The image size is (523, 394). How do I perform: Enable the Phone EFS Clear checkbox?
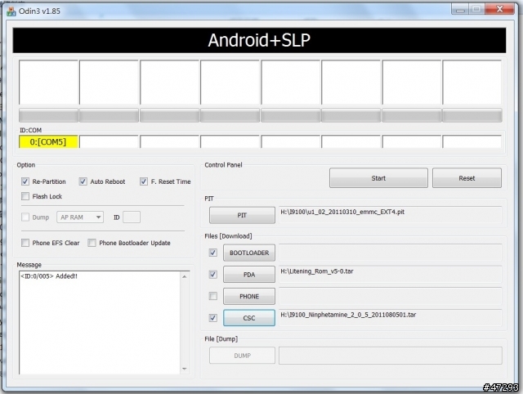click(25, 243)
